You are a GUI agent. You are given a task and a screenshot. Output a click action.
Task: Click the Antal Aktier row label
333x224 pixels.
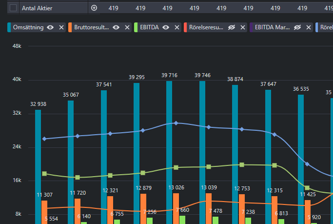click(x=37, y=8)
